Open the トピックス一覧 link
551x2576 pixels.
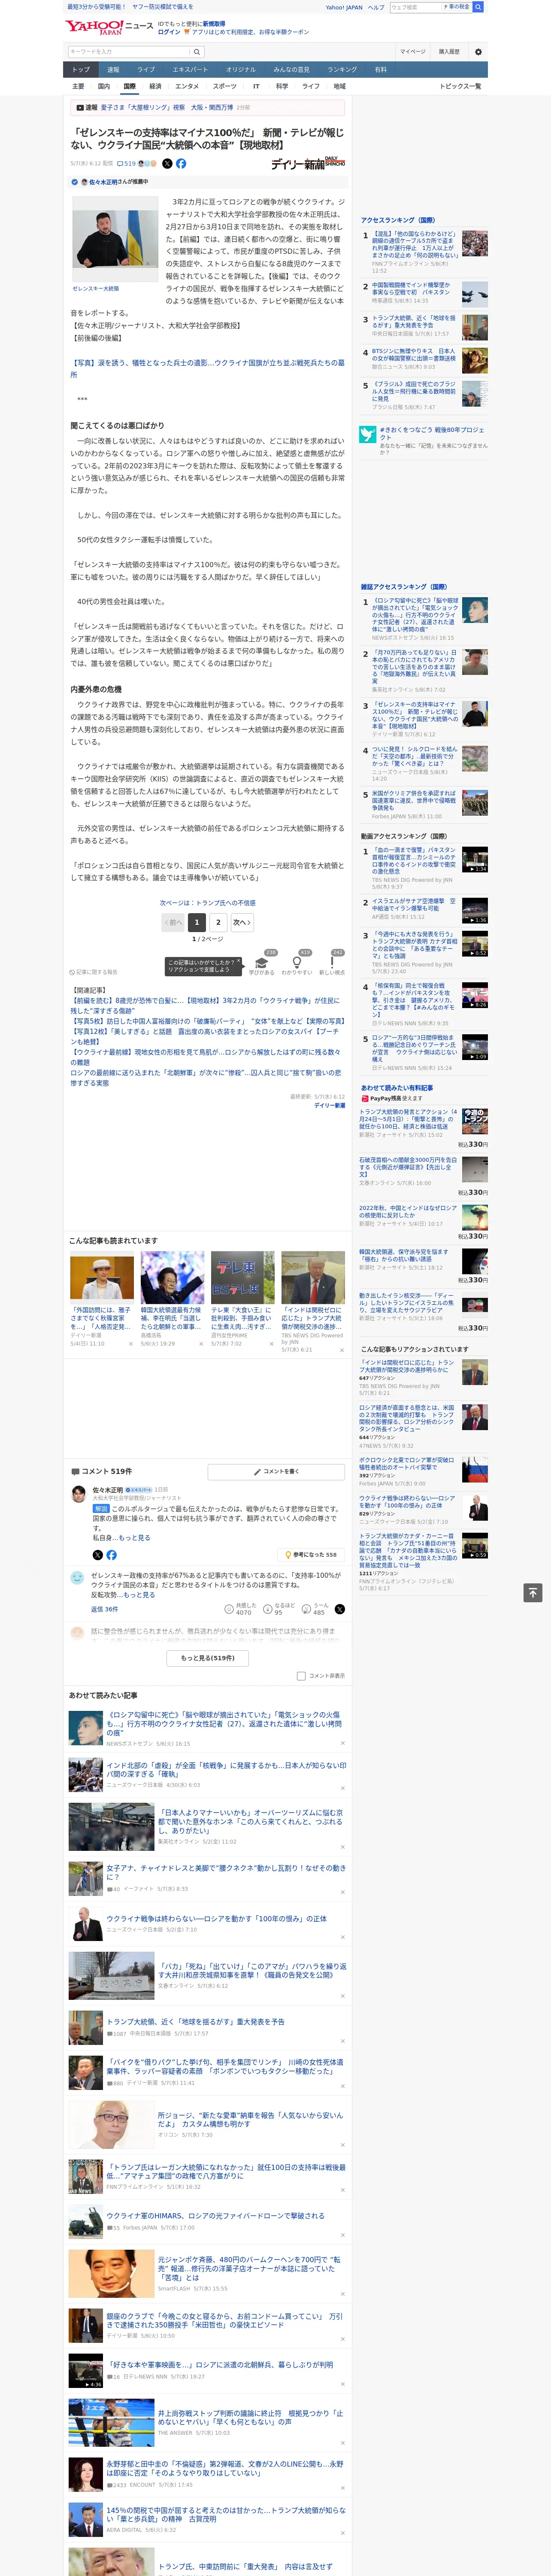click(x=460, y=86)
